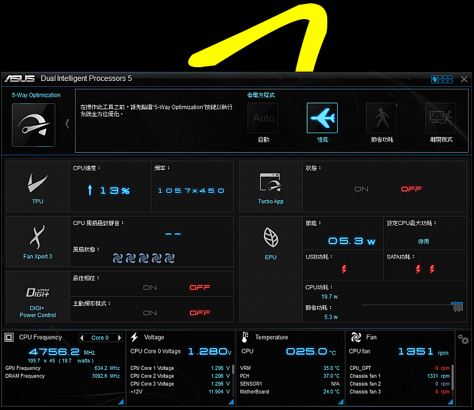Click the second SATA power lightning icon
This screenshot has width=474, height=410.
point(432,269)
